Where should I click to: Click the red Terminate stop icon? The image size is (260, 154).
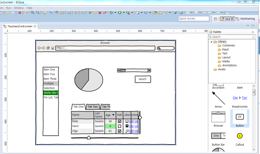pos(100,13)
